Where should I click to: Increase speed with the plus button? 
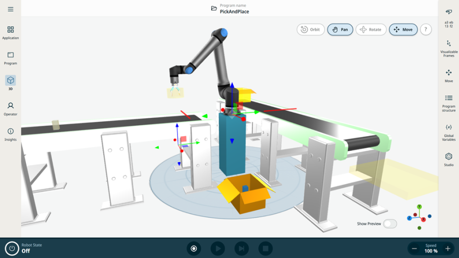448,249
